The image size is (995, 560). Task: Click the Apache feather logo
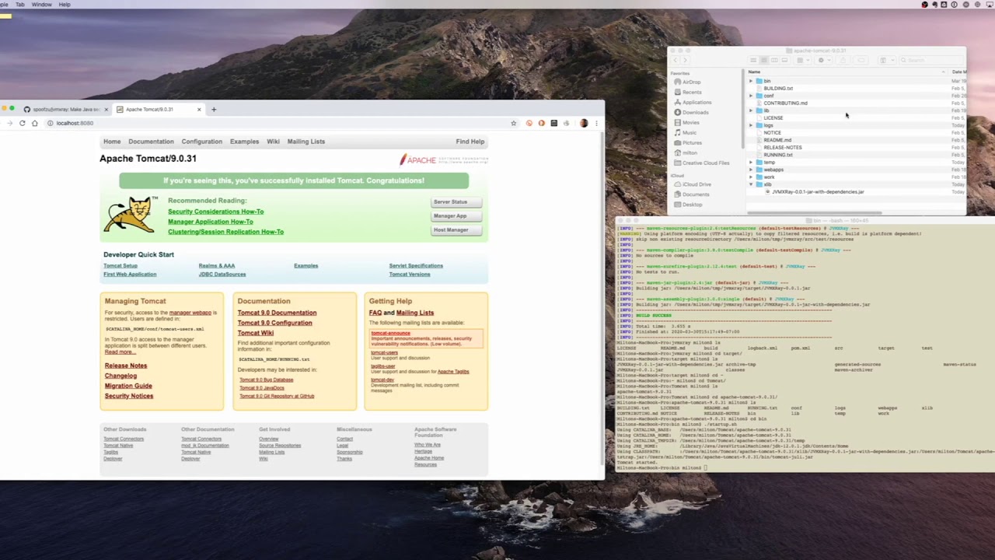444,159
